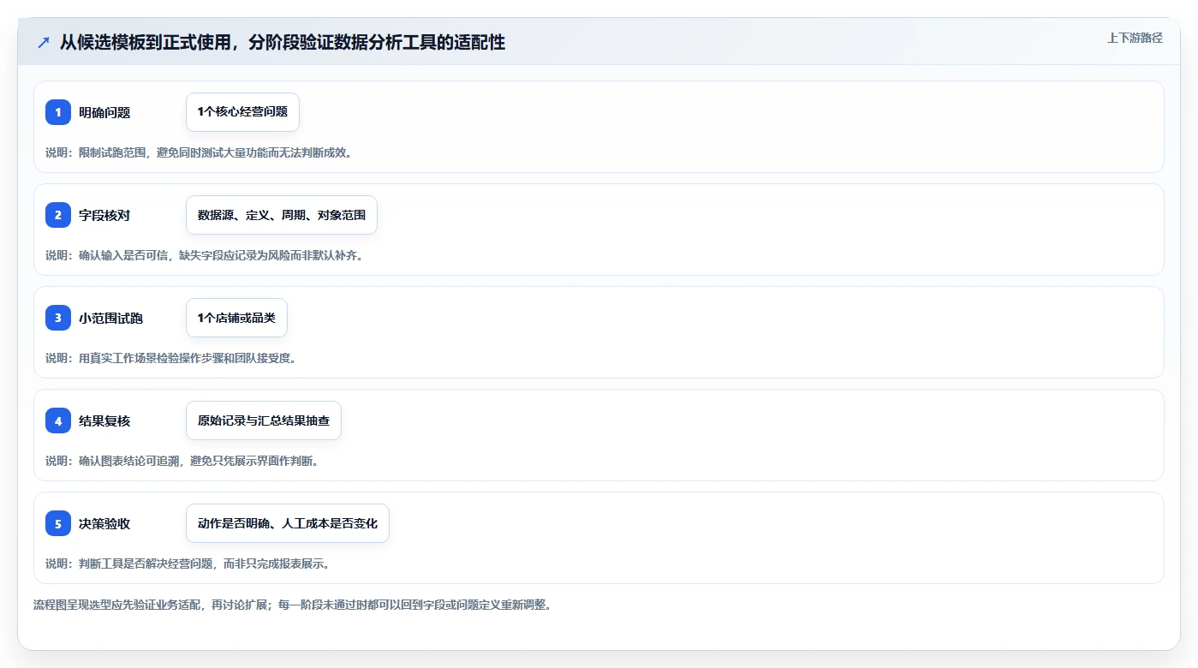The image size is (1198, 668).
Task: Select the 动作是否明确、人工成本是否变化 chip
Action: tap(288, 523)
